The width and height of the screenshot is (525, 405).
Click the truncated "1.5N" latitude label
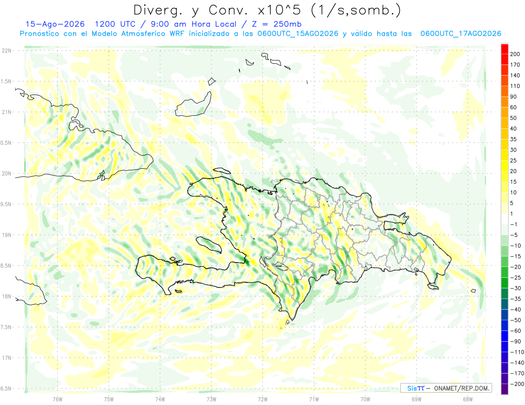[x=6, y=81]
